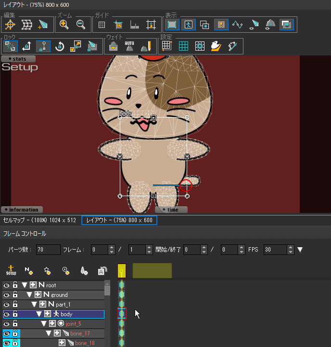The image size is (331, 347).
Task: Select the weight paint pencil icon
Action: click(146, 46)
